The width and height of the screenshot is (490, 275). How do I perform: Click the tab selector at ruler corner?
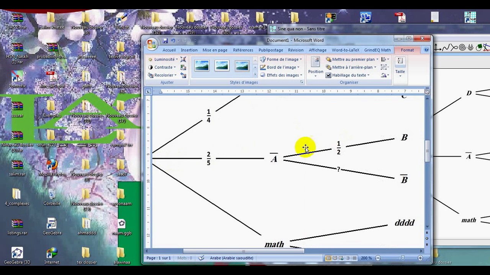pos(148,91)
